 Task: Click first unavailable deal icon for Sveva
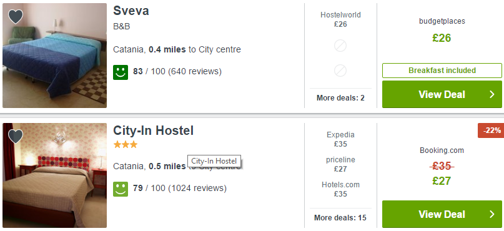(340, 46)
